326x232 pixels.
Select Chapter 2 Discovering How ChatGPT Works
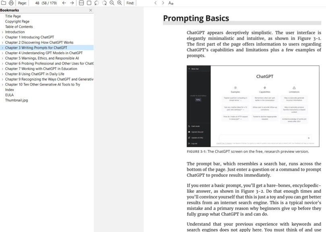tap(39, 42)
